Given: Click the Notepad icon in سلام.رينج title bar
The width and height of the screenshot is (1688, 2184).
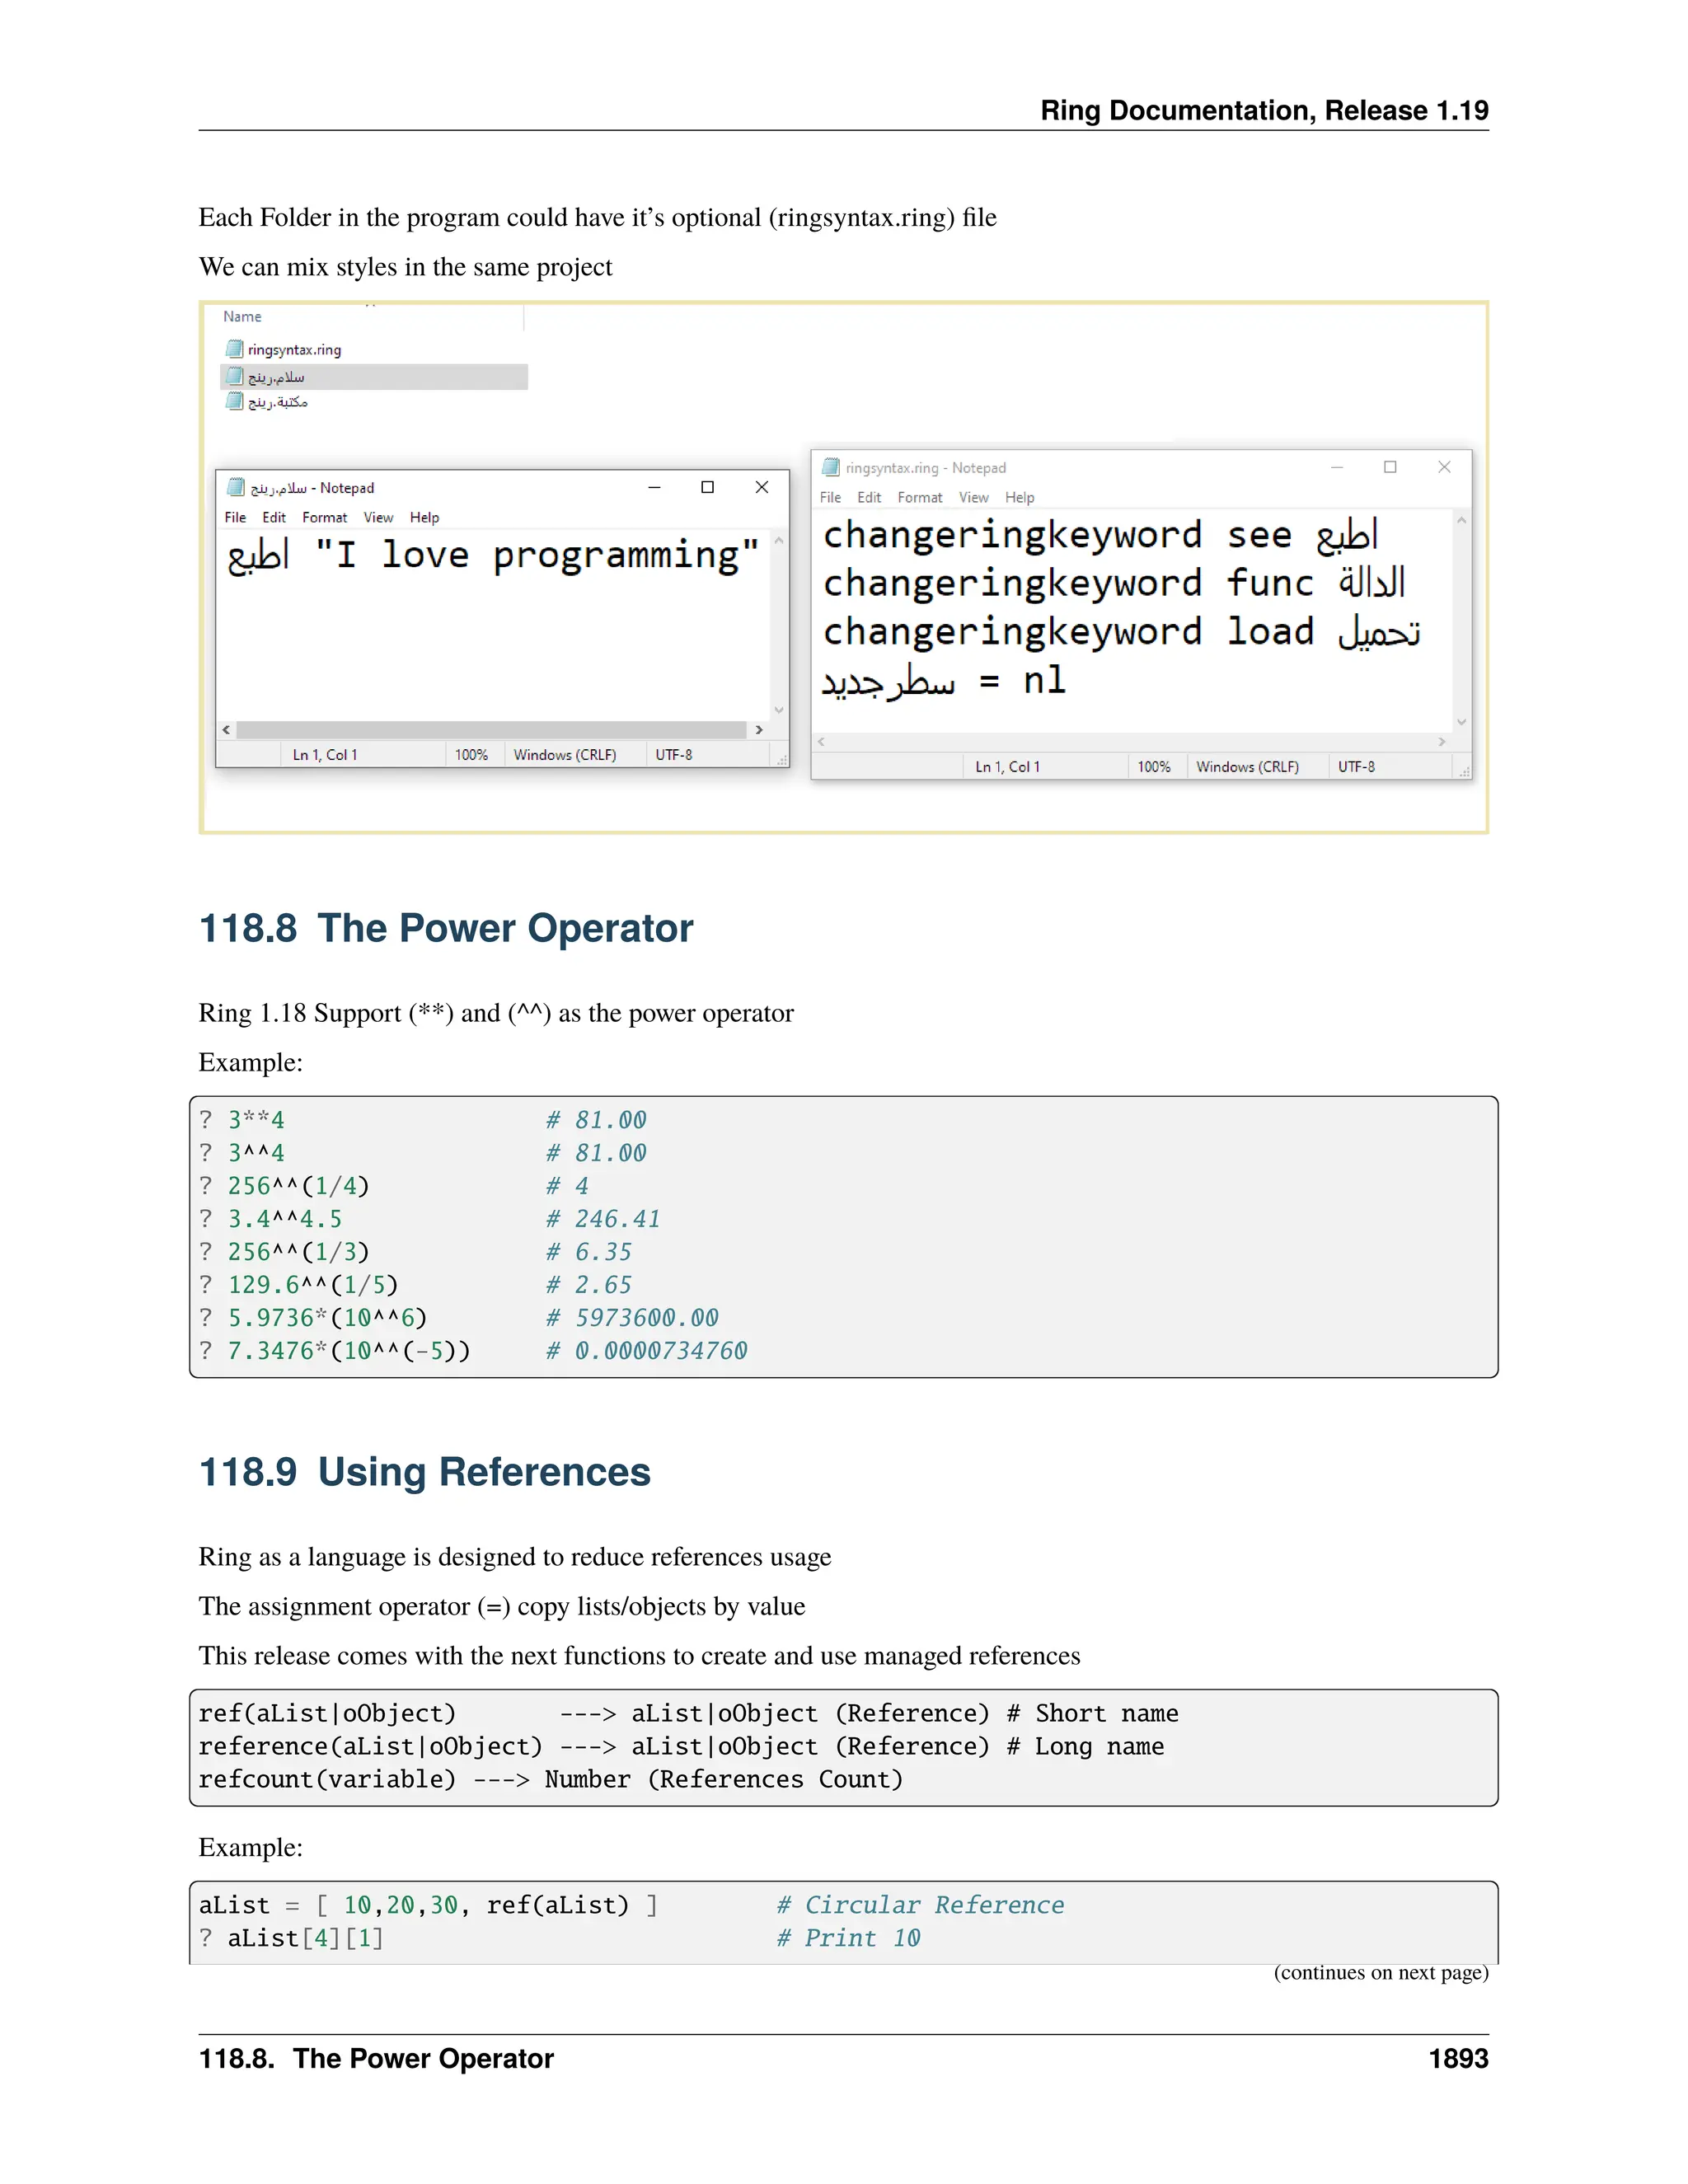Looking at the screenshot, I should click(236, 487).
